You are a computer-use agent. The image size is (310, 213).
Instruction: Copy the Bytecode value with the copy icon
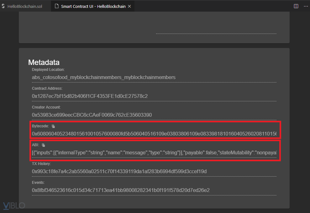point(53,126)
